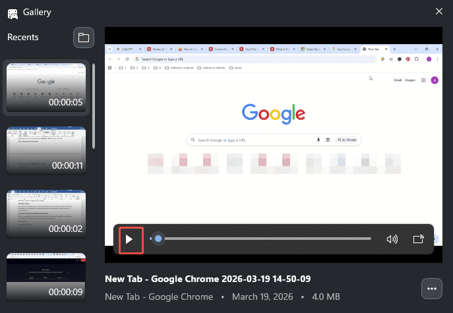
Task: Select the 00:00:05 Google recording thumbnail
Action: click(x=46, y=88)
